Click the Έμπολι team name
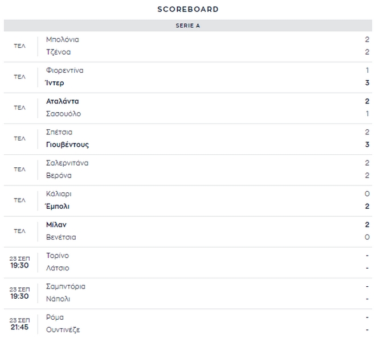Viewport: 376px width, 342px height. pos(58,207)
